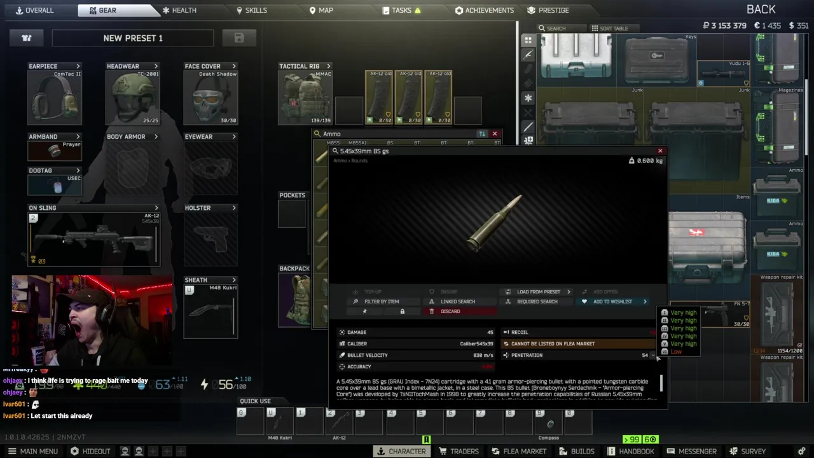Image resolution: width=814 pixels, height=458 pixels.
Task: Expand the Body Armor slot arrow
Action: [x=156, y=137]
